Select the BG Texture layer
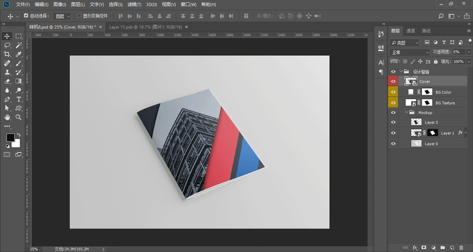 pyautogui.click(x=445, y=103)
